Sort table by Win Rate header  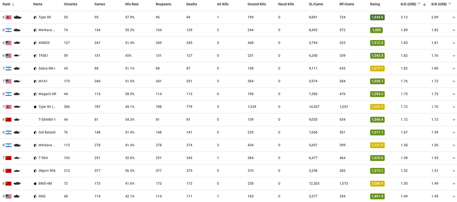pyautogui.click(x=131, y=5)
